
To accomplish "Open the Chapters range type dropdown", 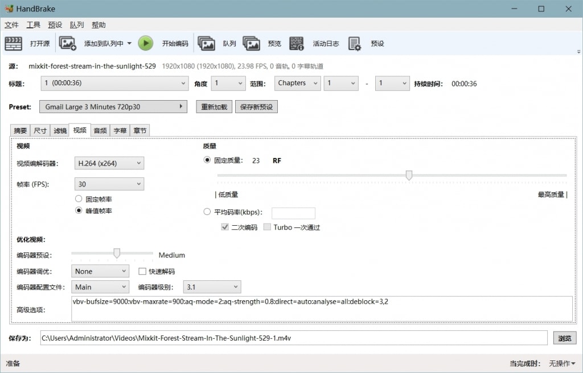I will click(297, 83).
